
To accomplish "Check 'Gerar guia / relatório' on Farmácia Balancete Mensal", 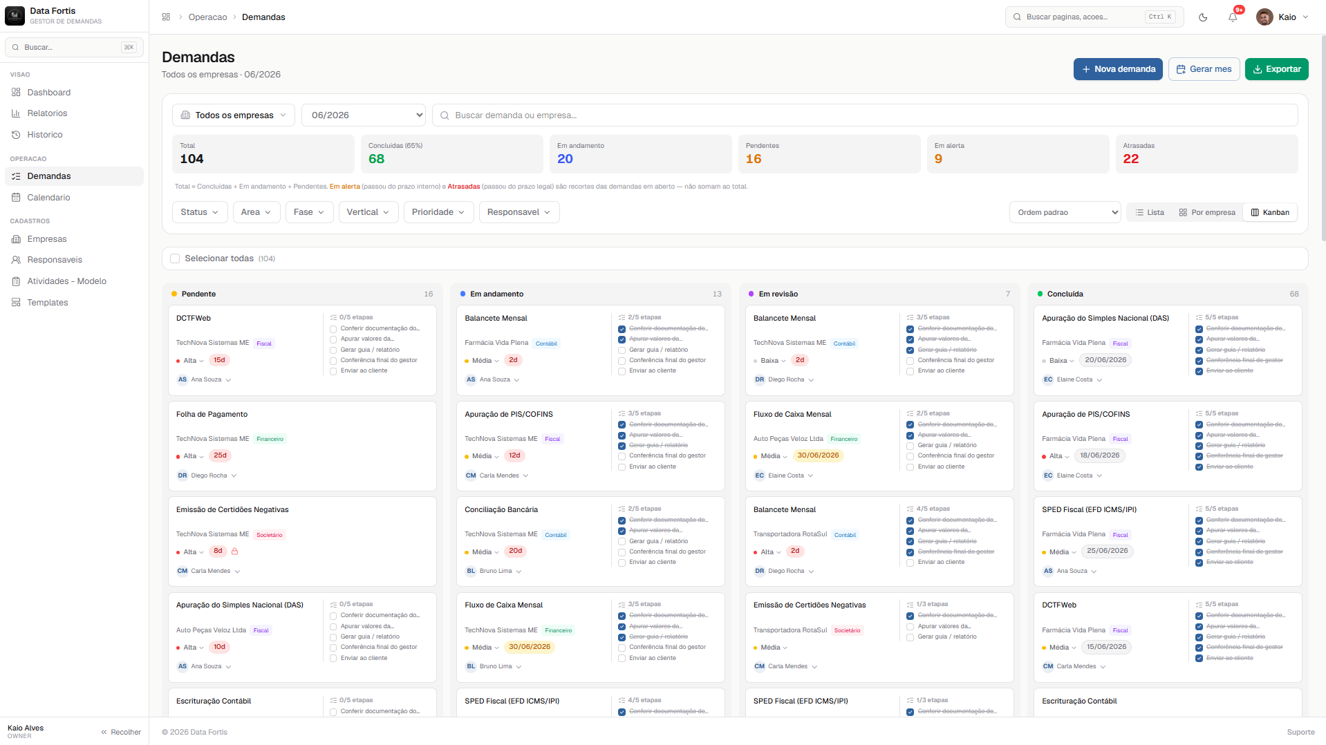I will tap(622, 350).
